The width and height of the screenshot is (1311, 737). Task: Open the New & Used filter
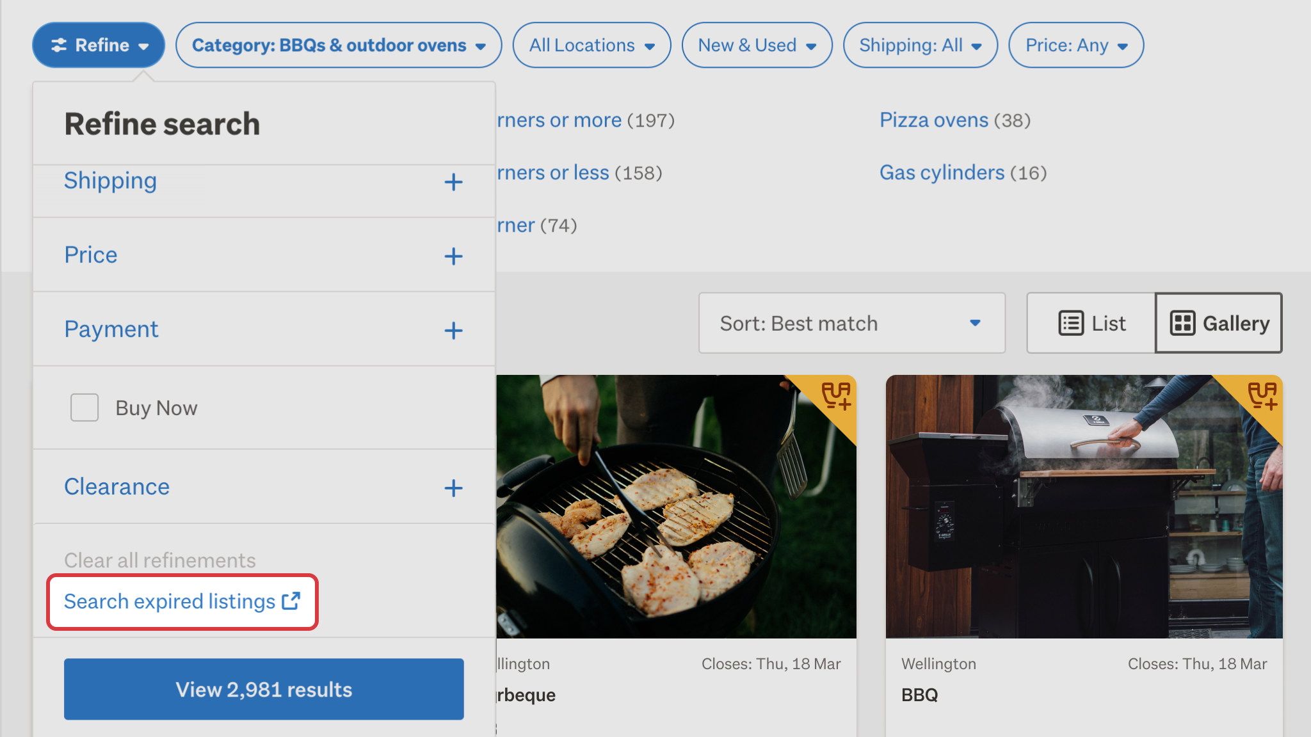757,45
